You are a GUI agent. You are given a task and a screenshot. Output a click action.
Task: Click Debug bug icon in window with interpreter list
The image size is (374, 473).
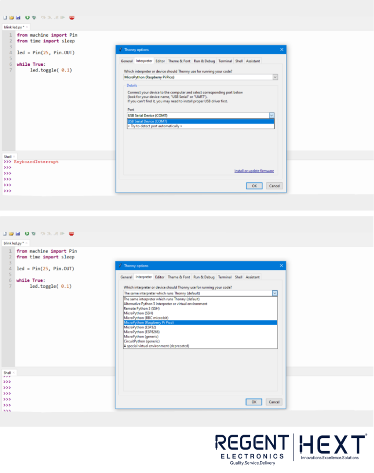[34, 234]
